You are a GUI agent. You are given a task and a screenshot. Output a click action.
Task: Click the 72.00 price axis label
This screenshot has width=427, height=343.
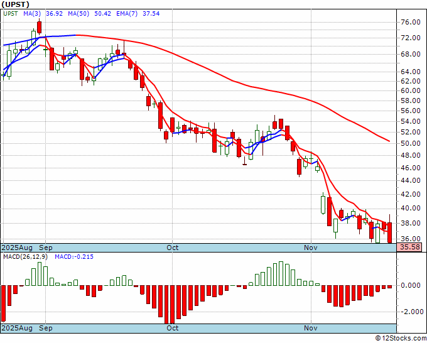tap(411, 38)
